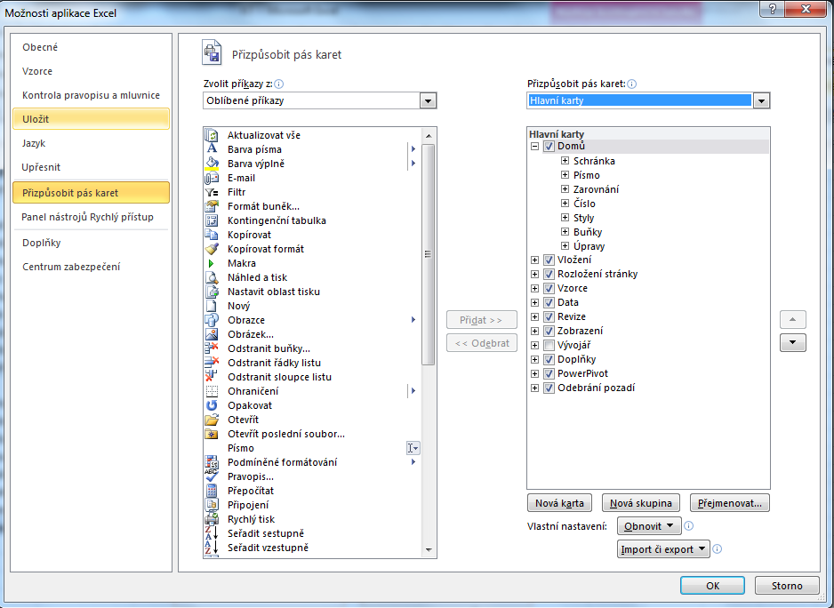Expand the Schránka group
The width and height of the screenshot is (834, 608).
coord(565,161)
